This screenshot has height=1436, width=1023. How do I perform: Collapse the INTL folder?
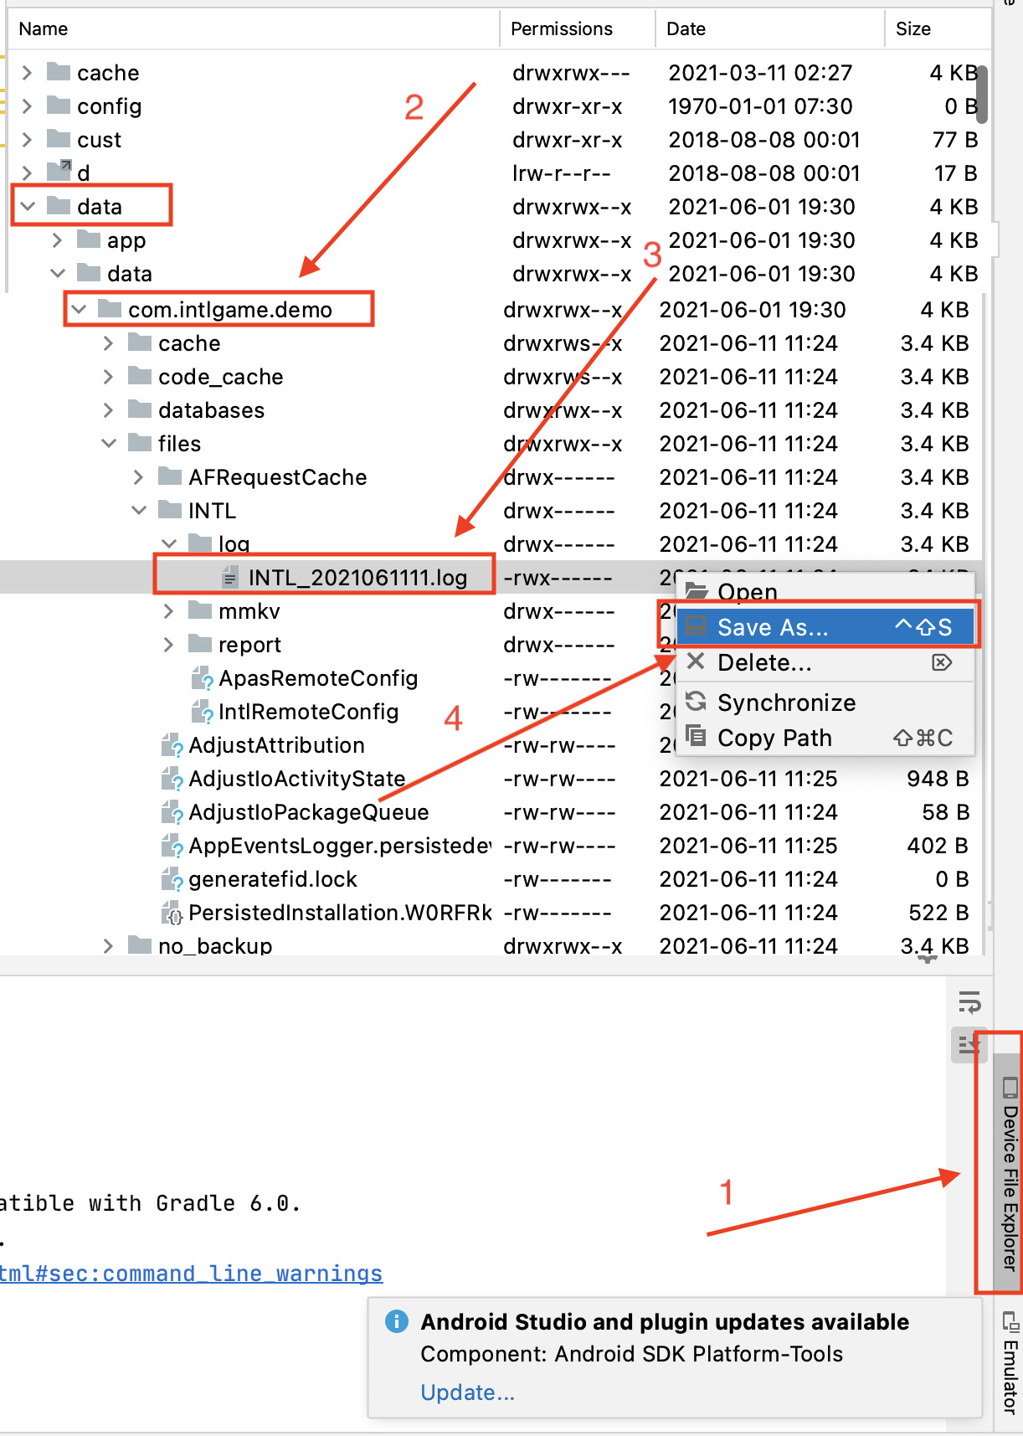(139, 511)
